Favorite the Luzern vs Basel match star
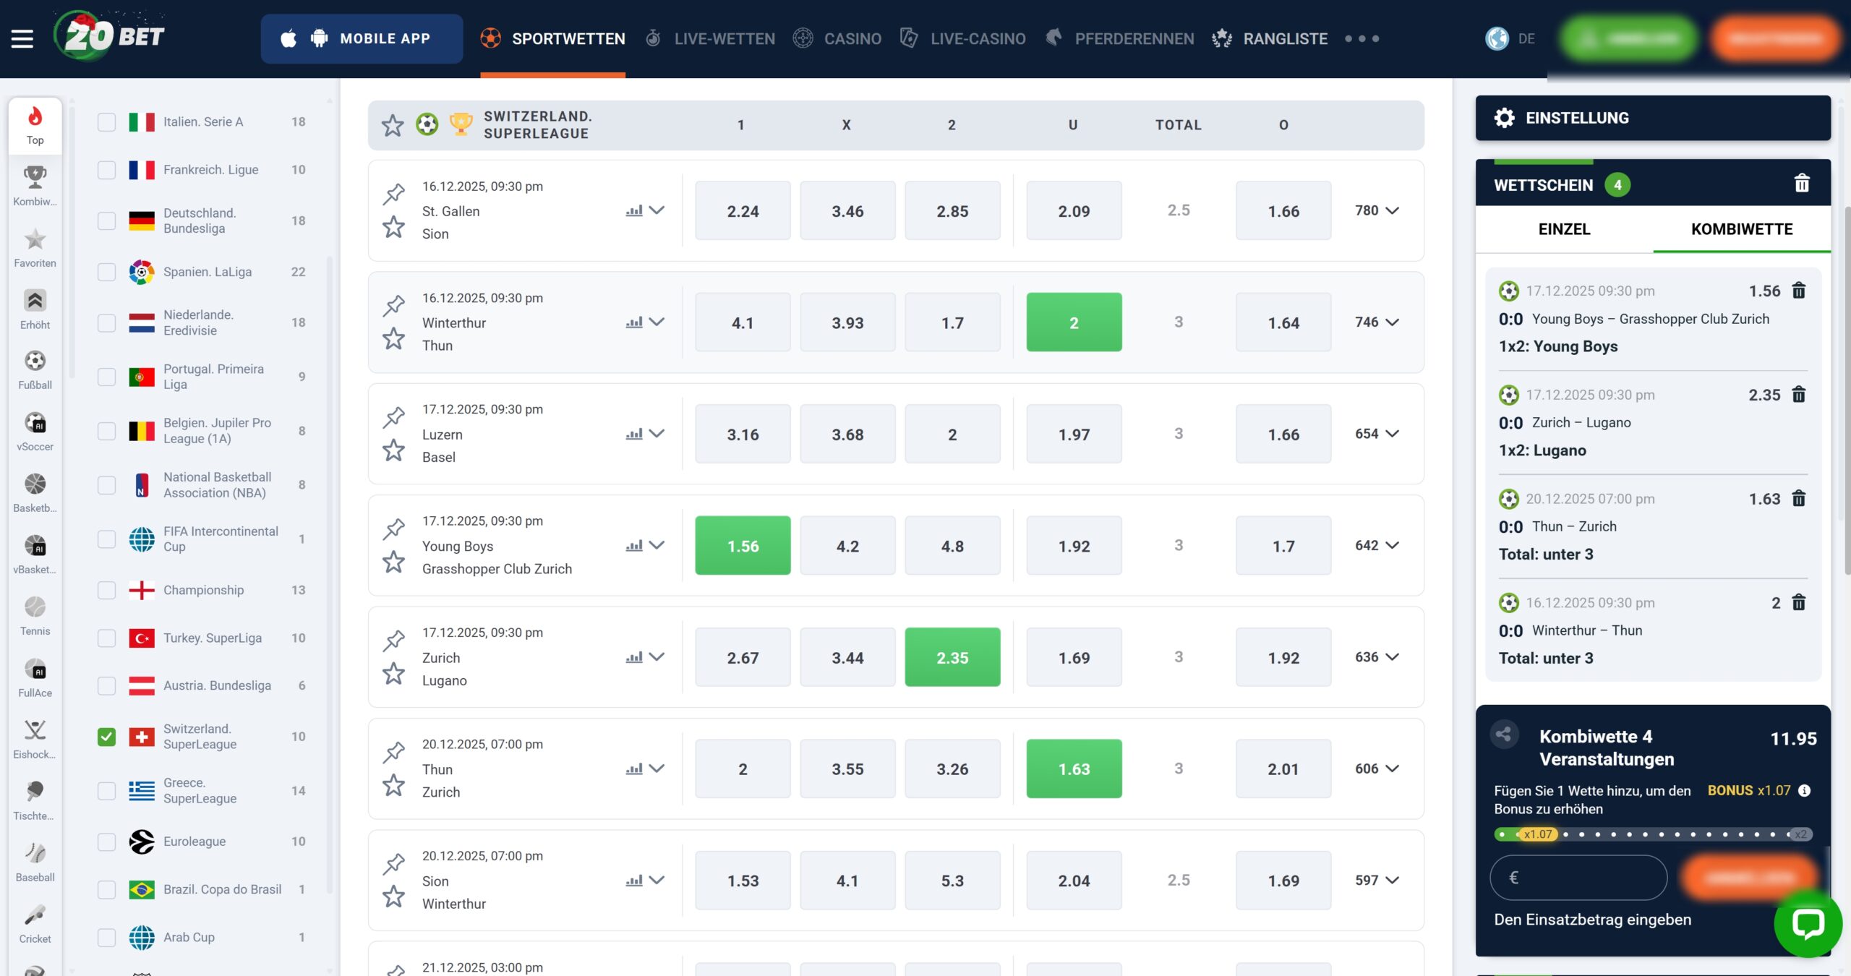Viewport: 1851px width, 976px height. [394, 451]
